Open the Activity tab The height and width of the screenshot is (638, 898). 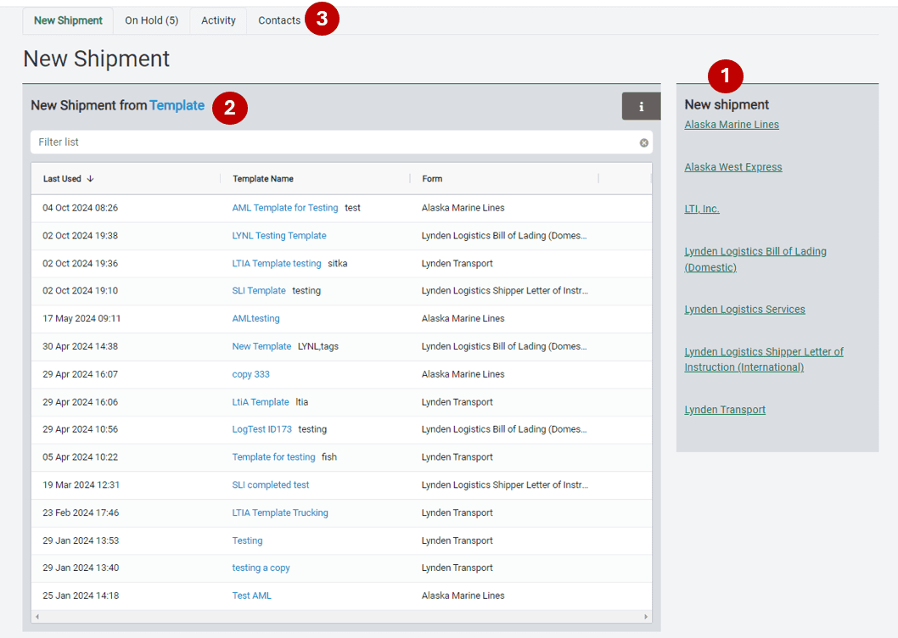[x=218, y=20]
